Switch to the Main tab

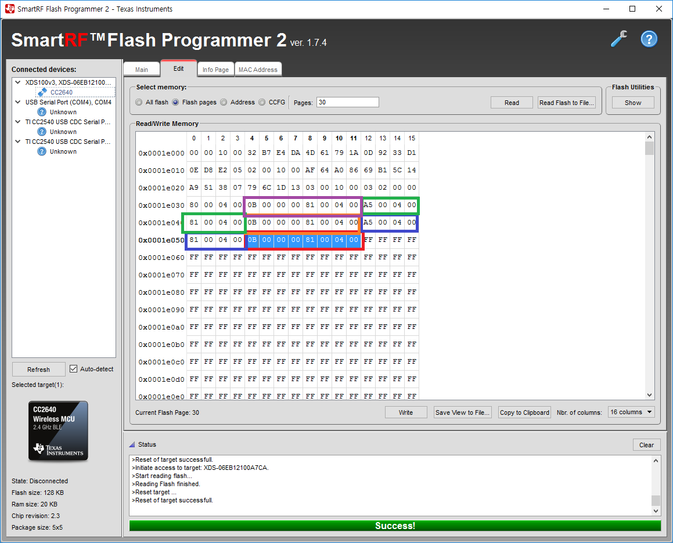pyautogui.click(x=142, y=70)
